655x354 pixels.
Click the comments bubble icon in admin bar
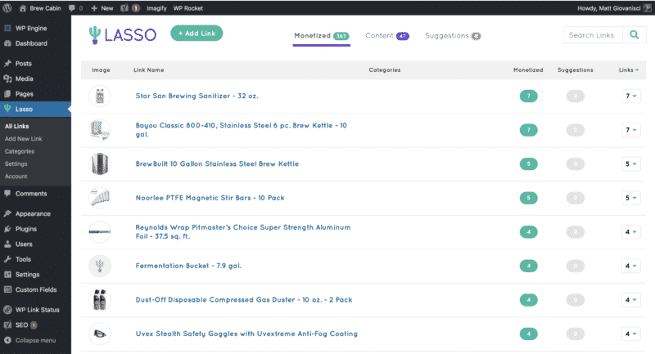click(x=72, y=8)
